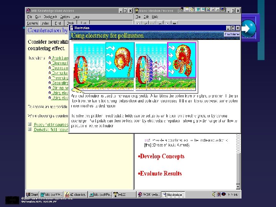
Task: Open the Drying illustration link
Action: click(60, 73)
